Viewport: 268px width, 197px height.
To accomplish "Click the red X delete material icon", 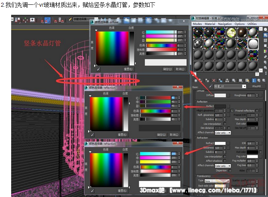I will [214, 81].
